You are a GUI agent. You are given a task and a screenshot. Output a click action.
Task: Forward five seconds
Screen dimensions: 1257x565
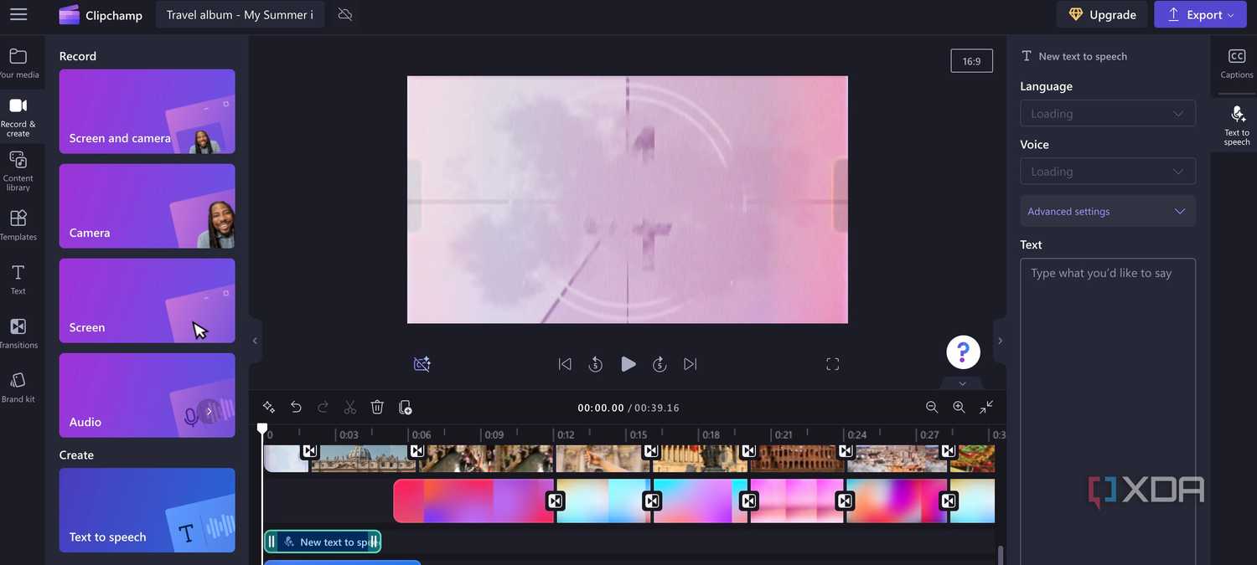coord(660,364)
